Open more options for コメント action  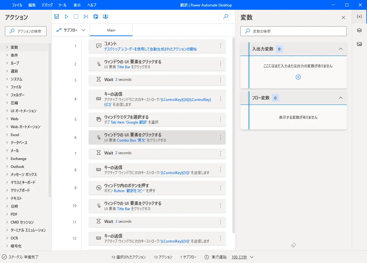pos(221,46)
